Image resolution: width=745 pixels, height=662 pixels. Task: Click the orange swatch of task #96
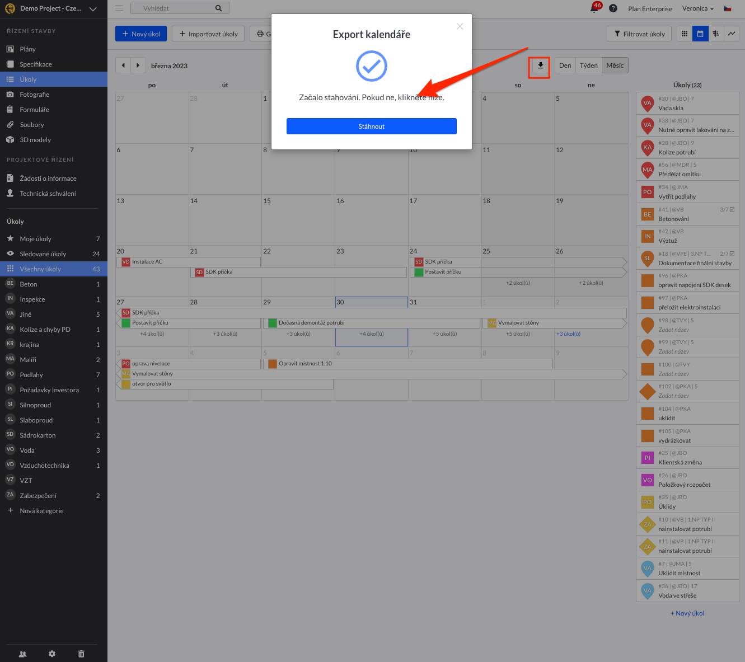[647, 280]
